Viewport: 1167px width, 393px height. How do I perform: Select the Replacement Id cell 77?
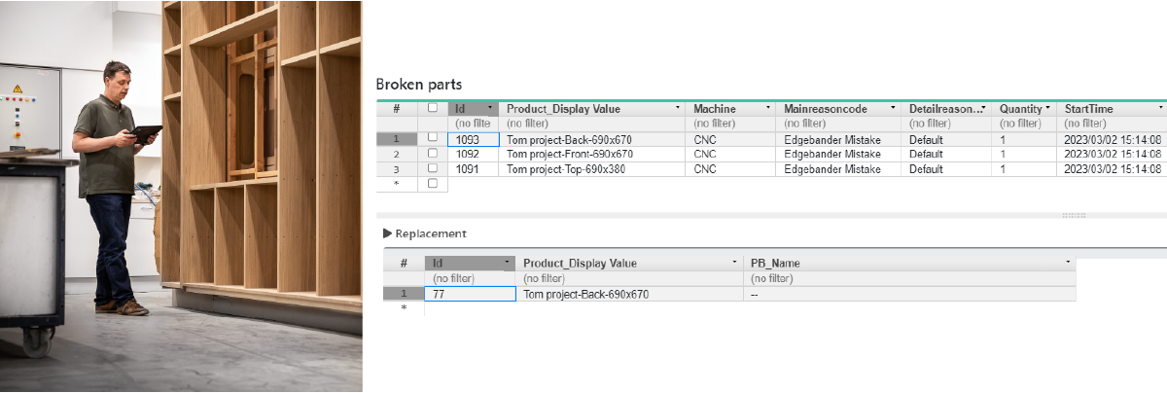click(x=470, y=294)
